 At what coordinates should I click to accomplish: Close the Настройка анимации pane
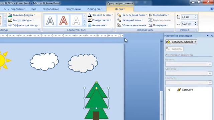point(212,36)
